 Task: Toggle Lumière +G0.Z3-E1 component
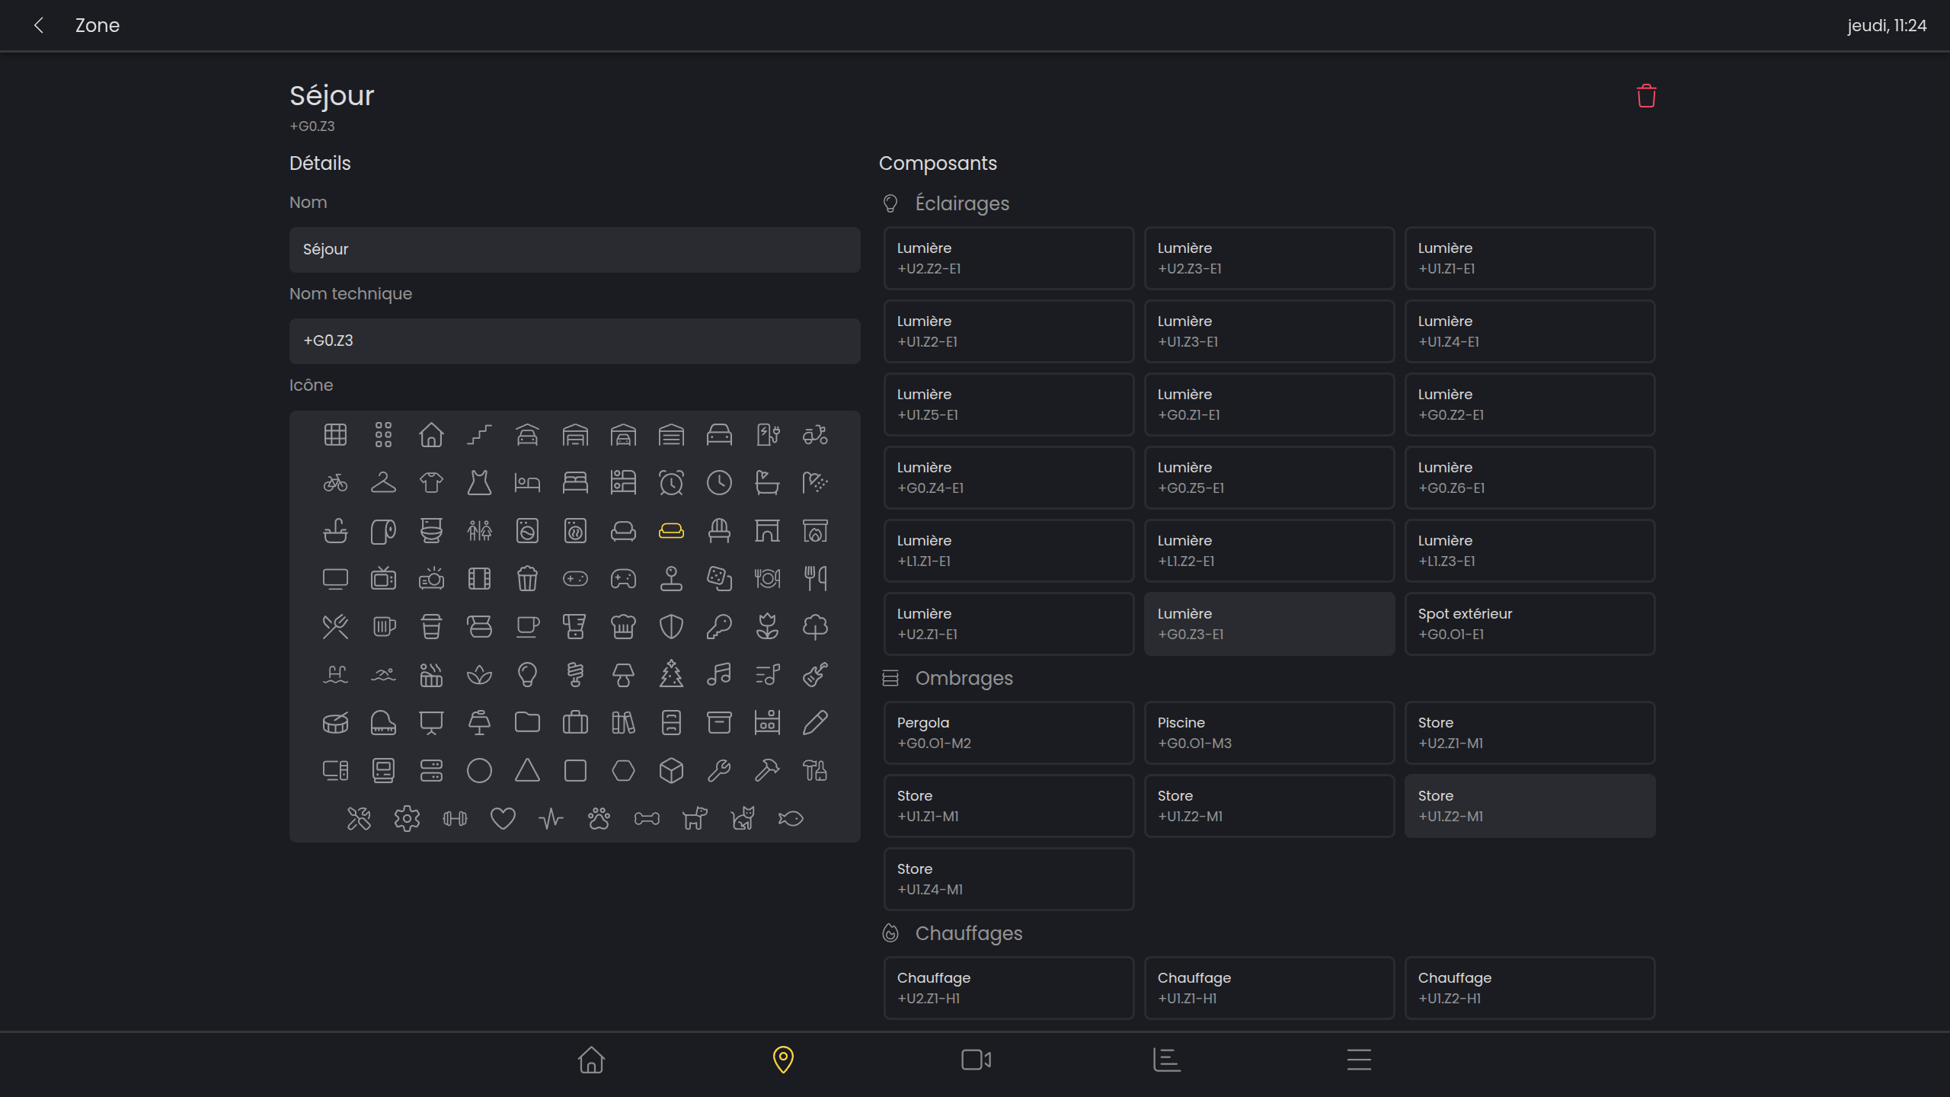1269,624
